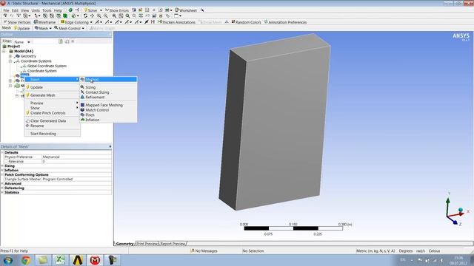474x266 pixels.
Task: Open the Help menu
Action: tap(58, 10)
